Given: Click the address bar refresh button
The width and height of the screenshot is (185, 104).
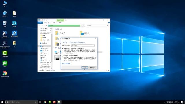Looking at the screenshot, I should (x=84, y=26).
